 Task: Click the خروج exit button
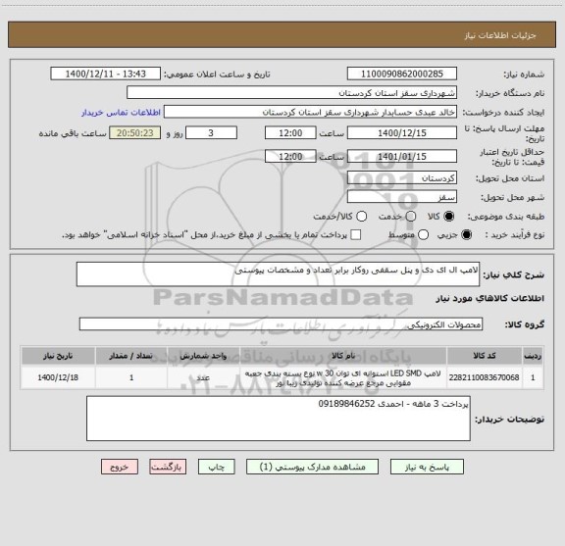click(x=120, y=467)
